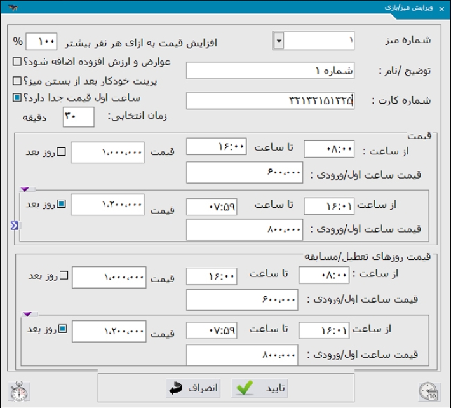This screenshot has height=408, width=451.
Task: Click the clock icon in bottom-right corner
Action: [429, 390]
